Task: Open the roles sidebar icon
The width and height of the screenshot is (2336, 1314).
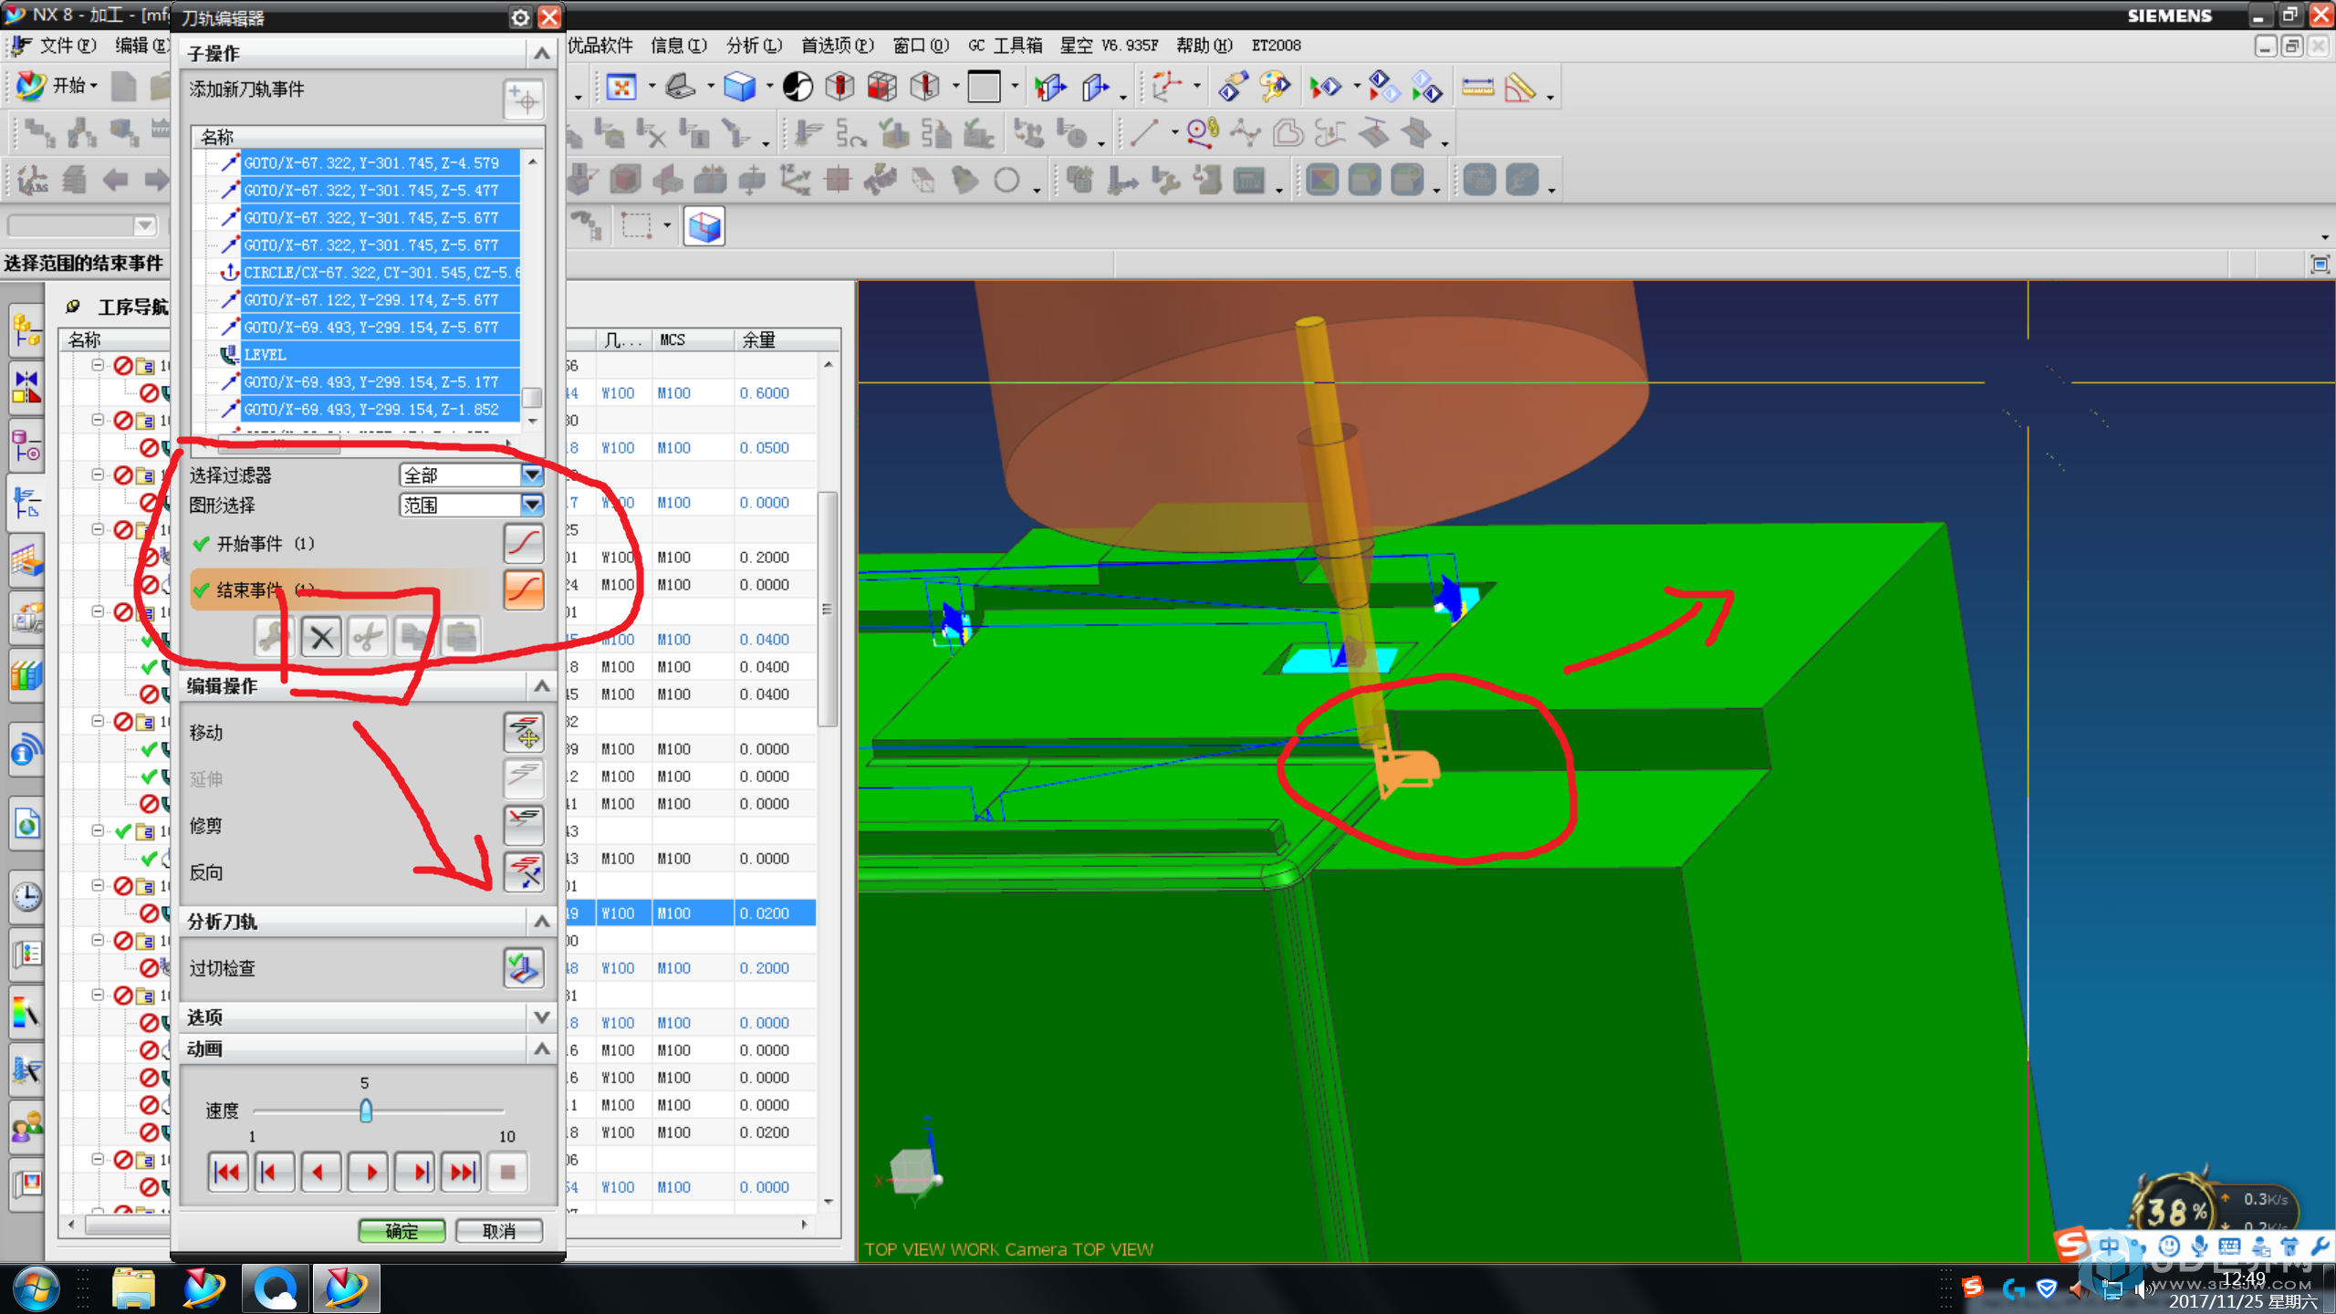Action: 27,1129
